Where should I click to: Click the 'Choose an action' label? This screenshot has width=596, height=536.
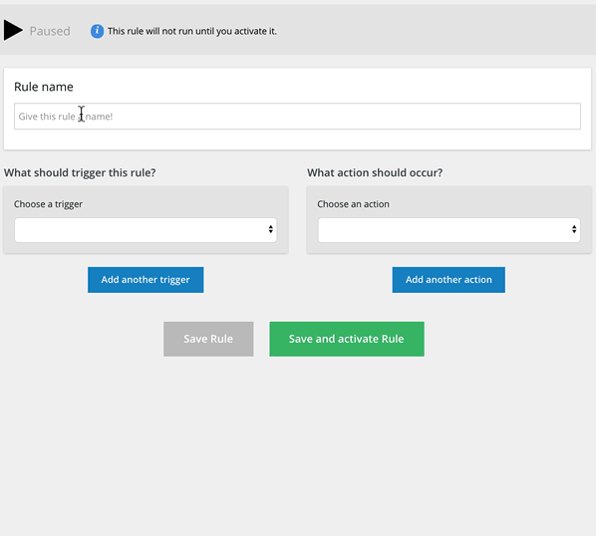(353, 204)
